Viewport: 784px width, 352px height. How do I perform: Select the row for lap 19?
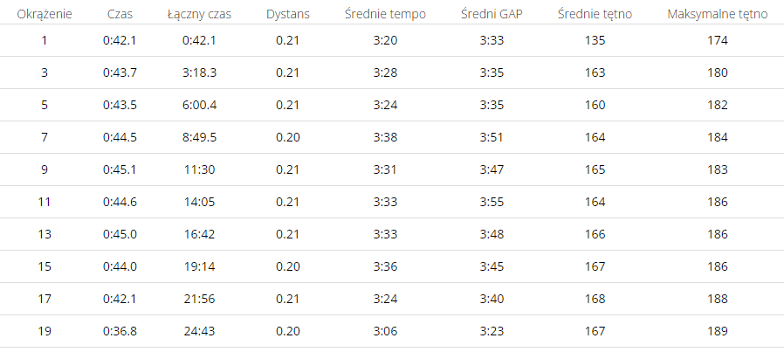tap(392, 332)
